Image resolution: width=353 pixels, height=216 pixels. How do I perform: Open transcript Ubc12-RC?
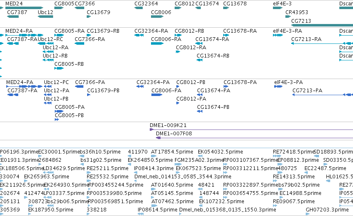pos(50,39)
